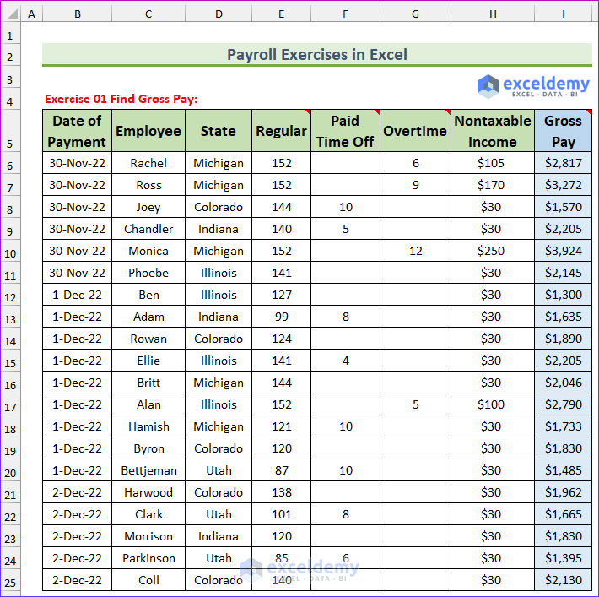Click overtime value 9 for Ross

tap(415, 185)
